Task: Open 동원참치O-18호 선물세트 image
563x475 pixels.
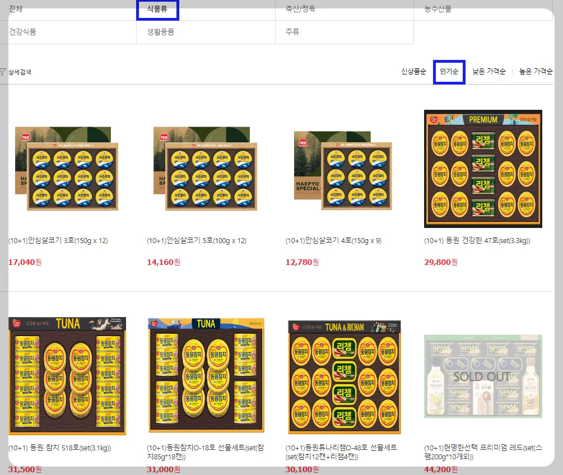Action: tap(206, 375)
